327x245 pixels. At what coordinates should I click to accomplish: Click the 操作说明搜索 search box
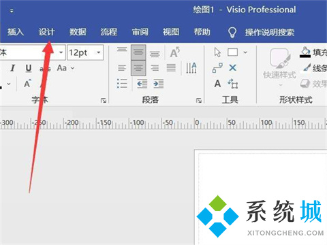[270, 33]
